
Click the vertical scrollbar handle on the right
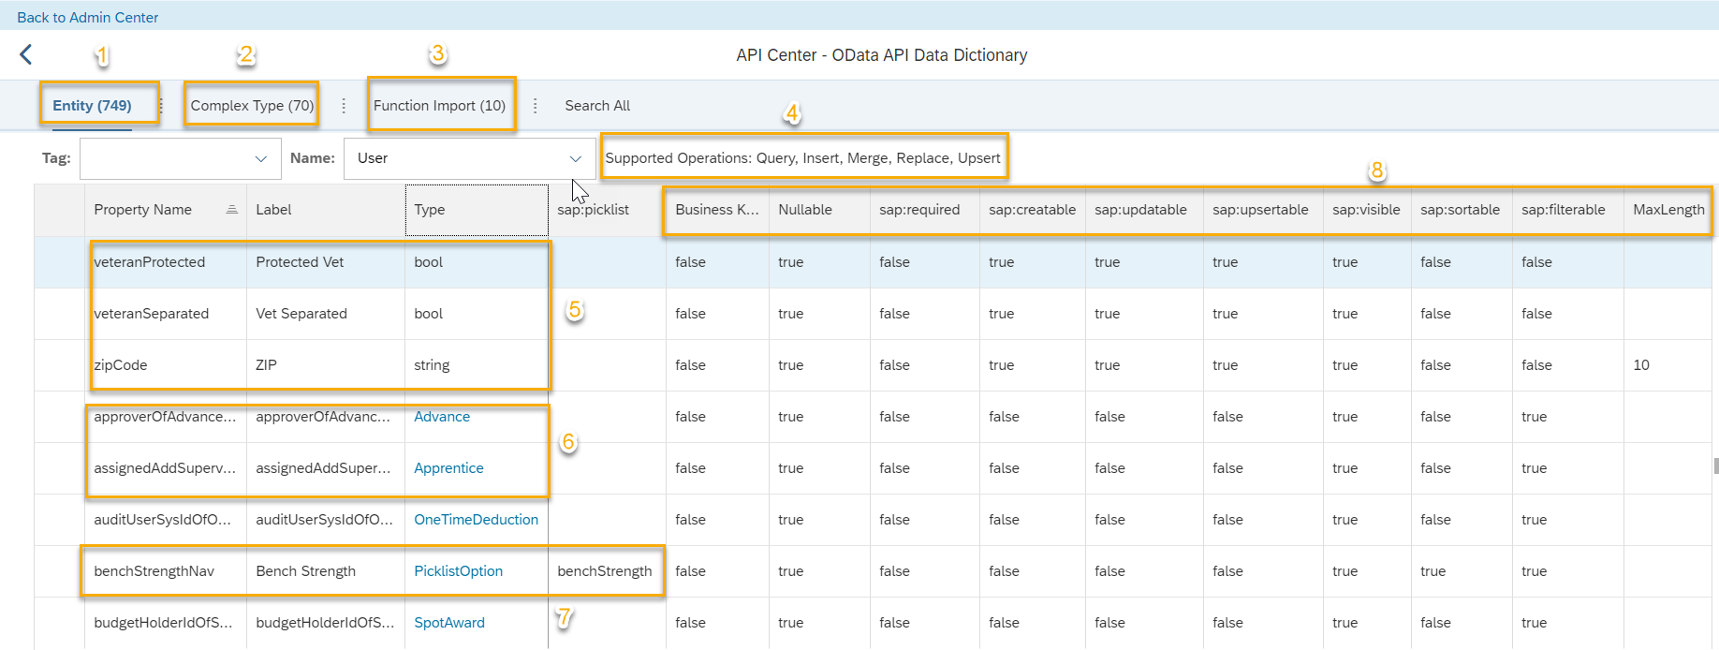click(x=1715, y=465)
